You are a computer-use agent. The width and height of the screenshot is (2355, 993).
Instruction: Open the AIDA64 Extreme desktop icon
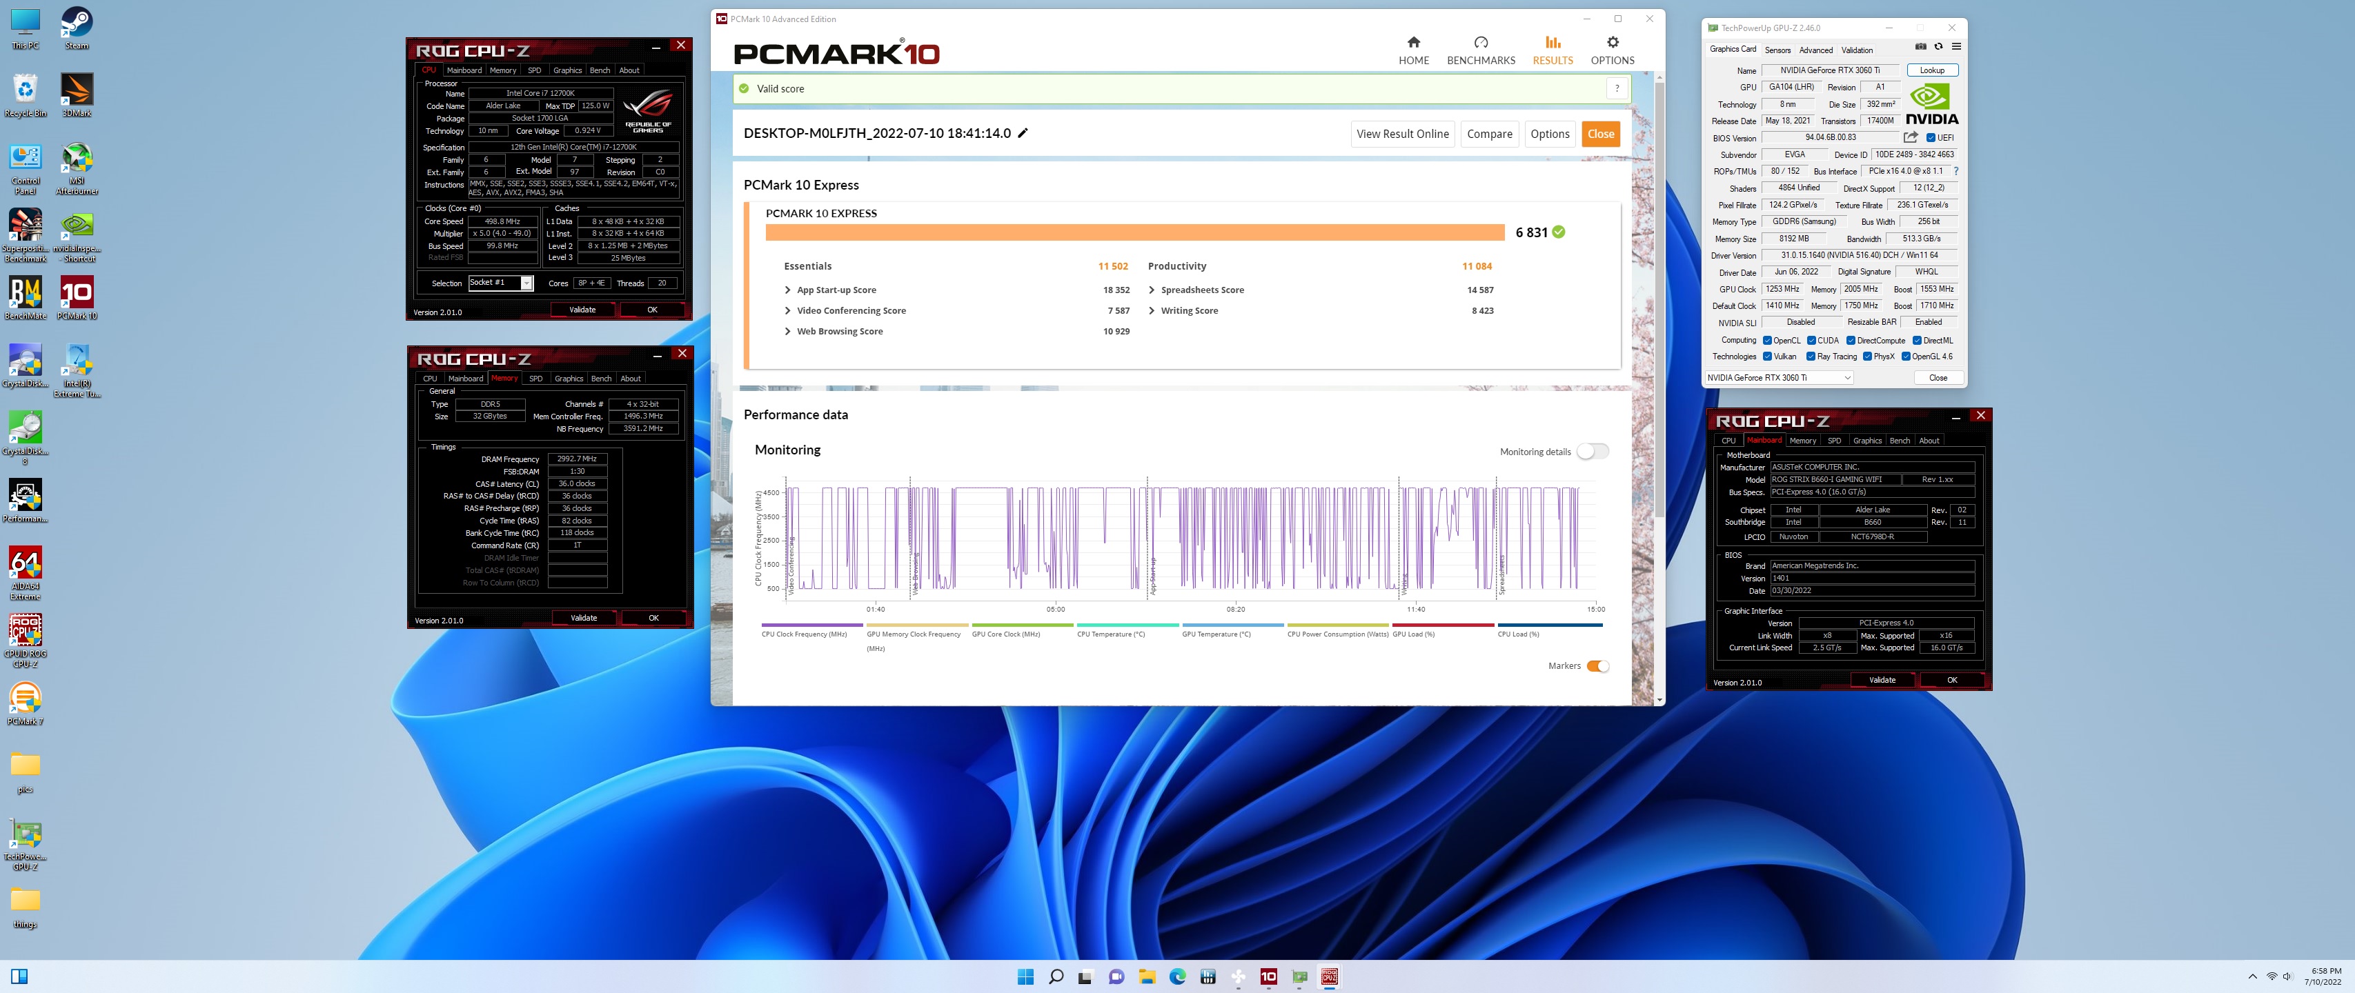coord(25,573)
